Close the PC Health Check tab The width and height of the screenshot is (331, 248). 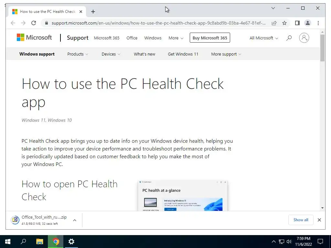pyautogui.click(x=80, y=12)
